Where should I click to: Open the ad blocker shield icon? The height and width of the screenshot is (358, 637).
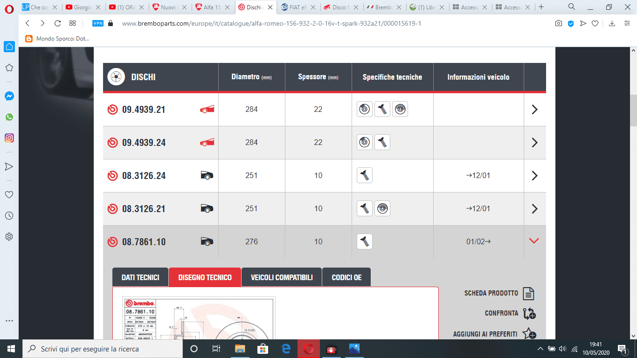tap(571, 23)
